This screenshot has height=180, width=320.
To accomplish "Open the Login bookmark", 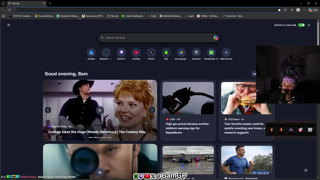I will tap(189, 16).
